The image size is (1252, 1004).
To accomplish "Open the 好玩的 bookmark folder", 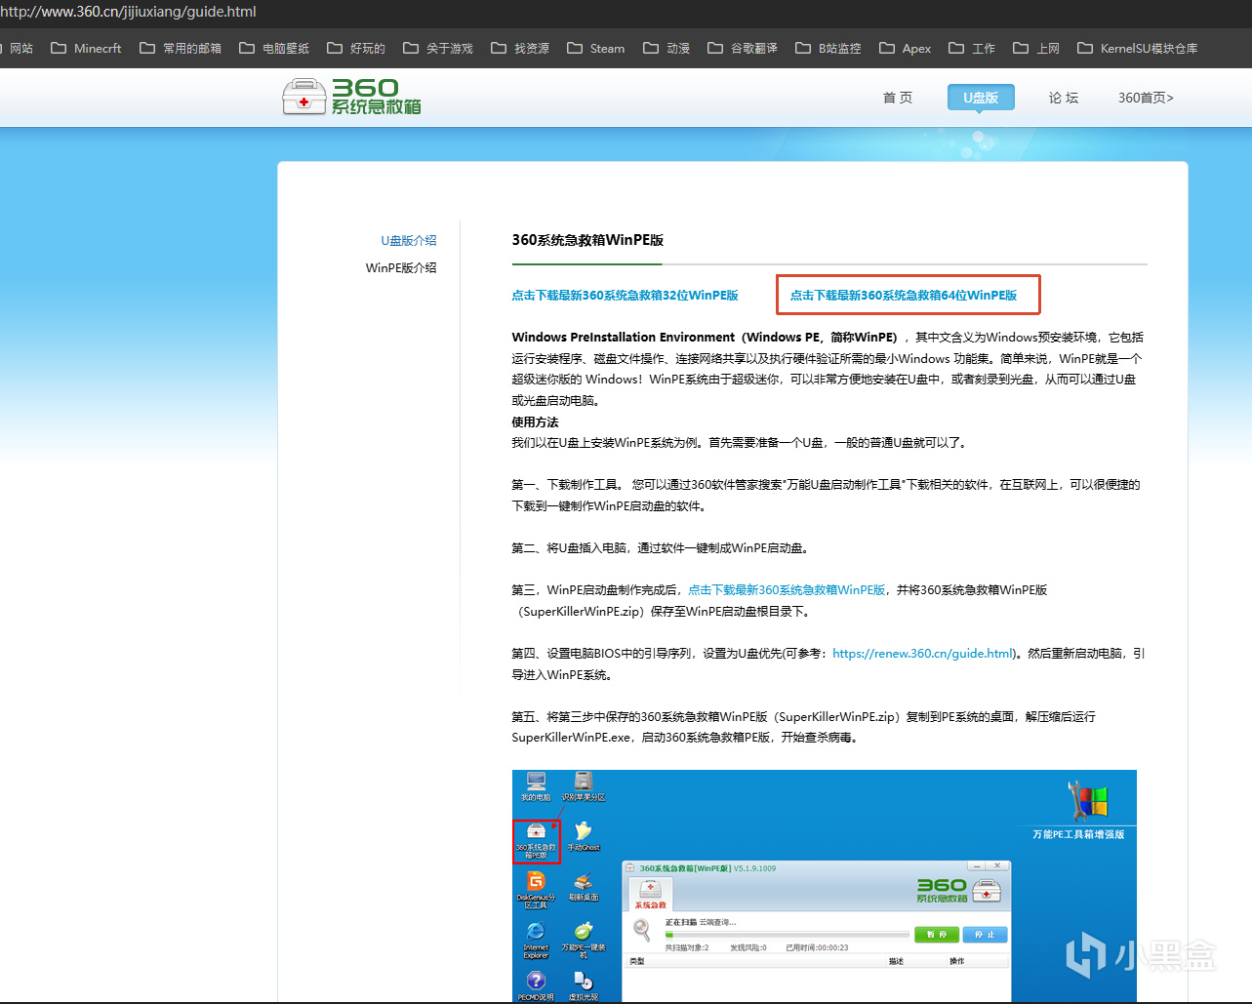I will tap(356, 48).
